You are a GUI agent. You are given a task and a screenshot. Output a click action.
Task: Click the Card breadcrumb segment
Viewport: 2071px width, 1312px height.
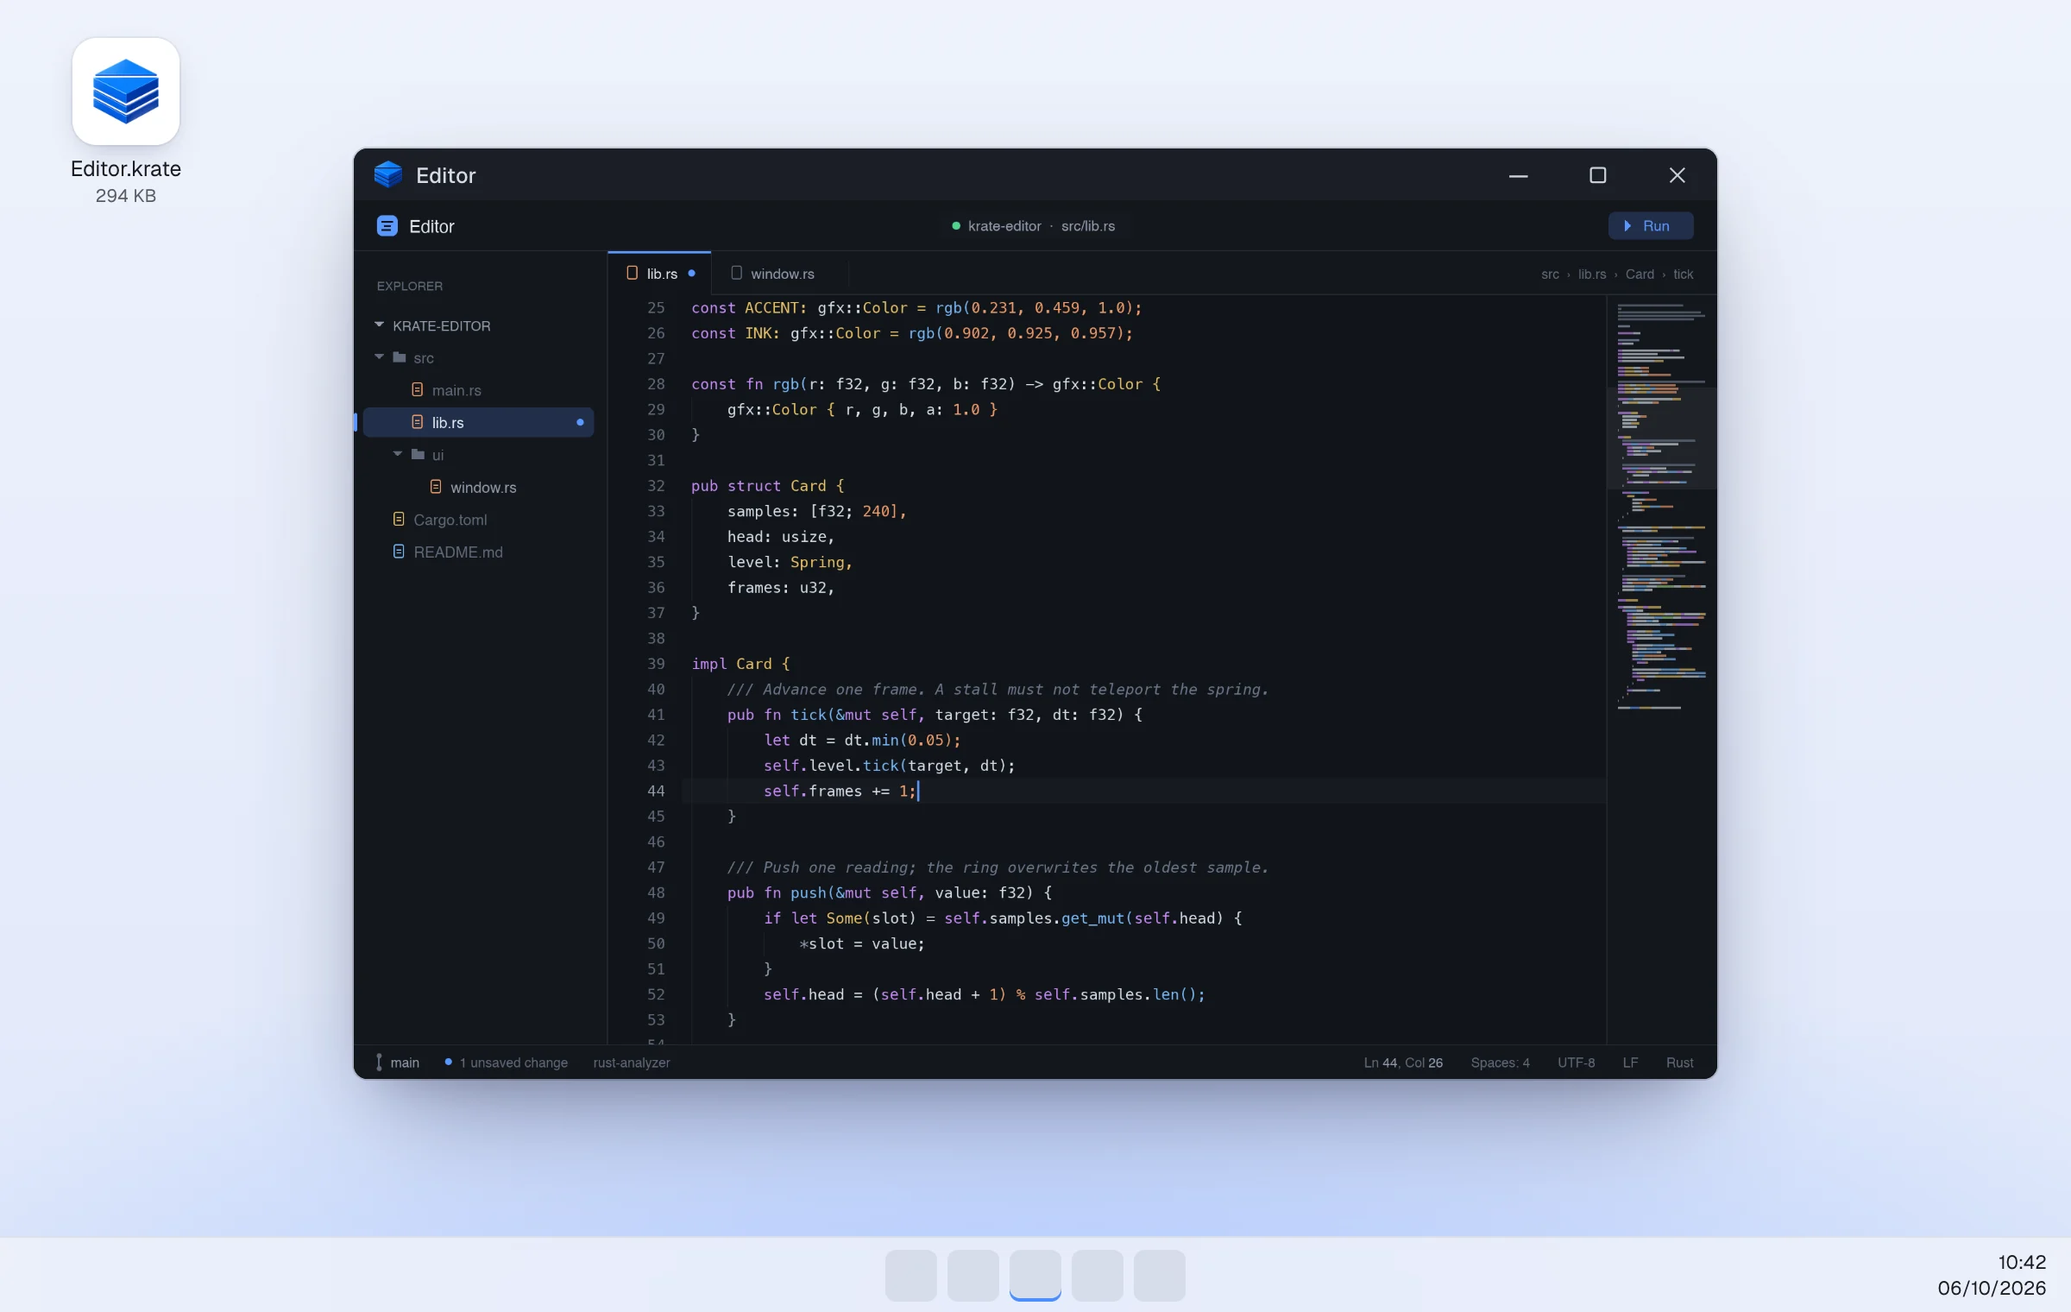(x=1640, y=274)
